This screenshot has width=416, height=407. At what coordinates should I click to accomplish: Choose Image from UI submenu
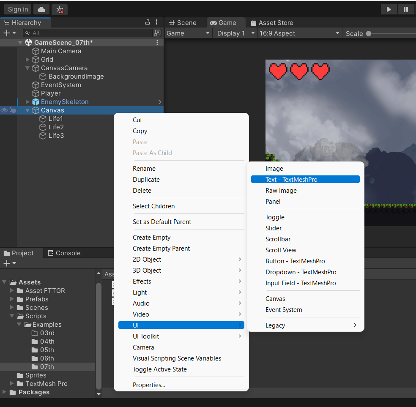[x=274, y=169]
